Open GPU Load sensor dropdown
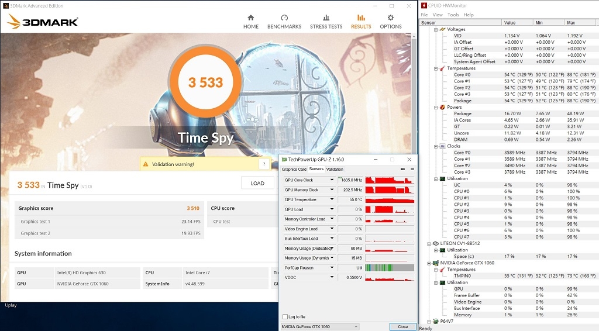The width and height of the screenshot is (599, 331). pos(332,209)
